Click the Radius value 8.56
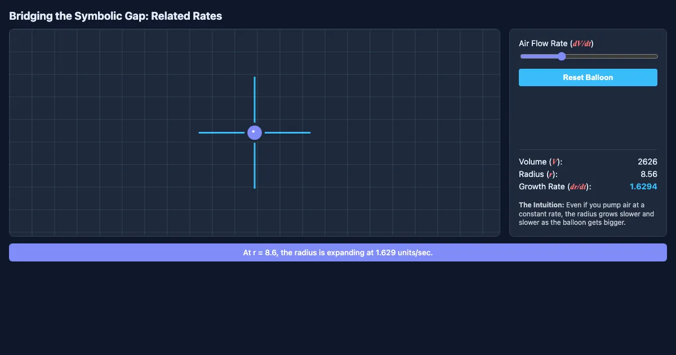Image resolution: width=676 pixels, height=355 pixels. [x=649, y=174]
